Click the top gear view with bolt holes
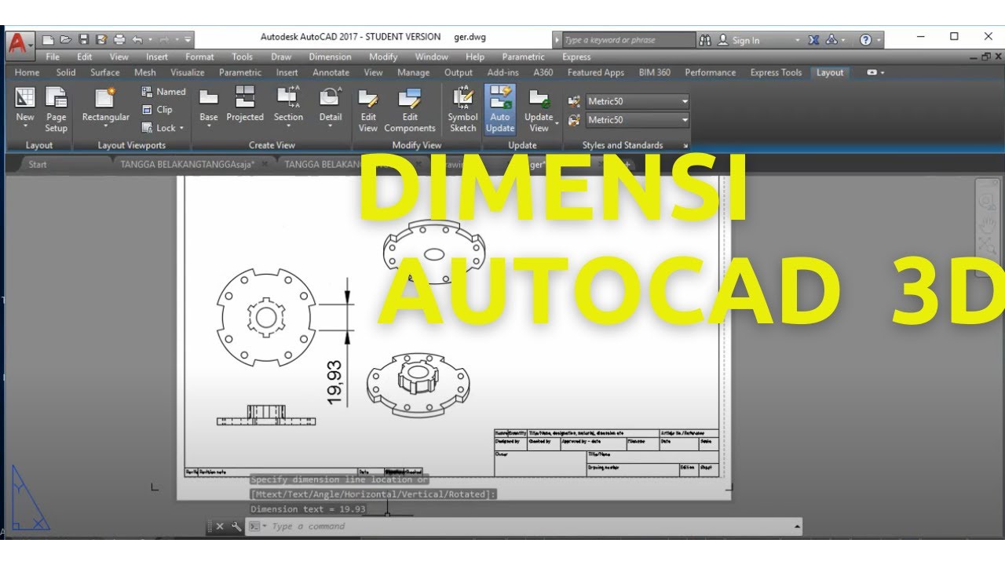Viewport: 1005px width, 565px height. 266,317
